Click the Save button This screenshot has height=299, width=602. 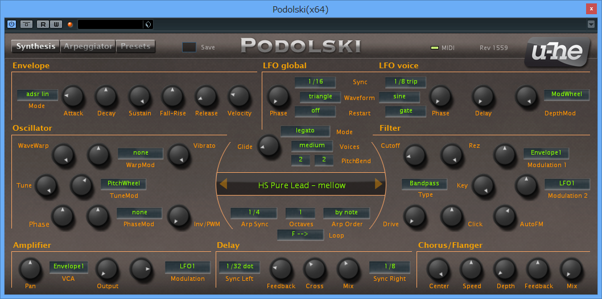tap(189, 47)
